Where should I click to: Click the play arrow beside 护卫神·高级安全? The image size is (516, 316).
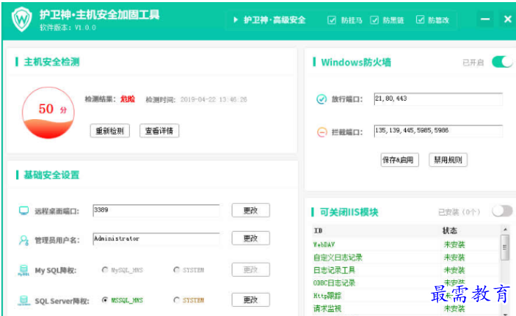[x=235, y=20]
